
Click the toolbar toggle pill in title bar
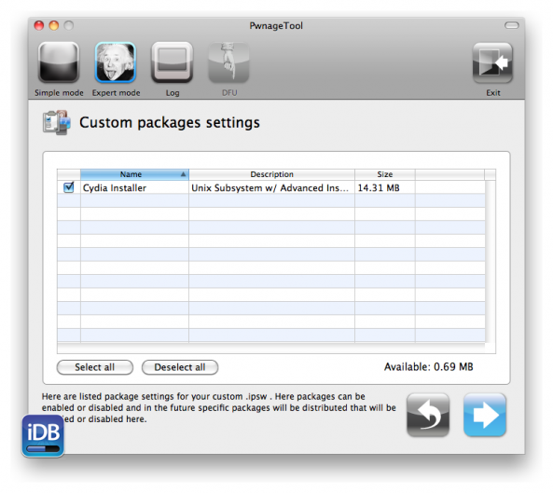[x=511, y=25]
